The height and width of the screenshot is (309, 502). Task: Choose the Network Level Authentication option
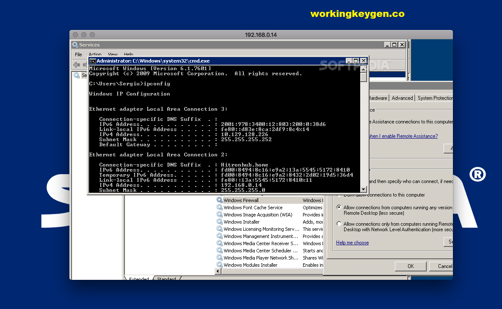coord(339,224)
